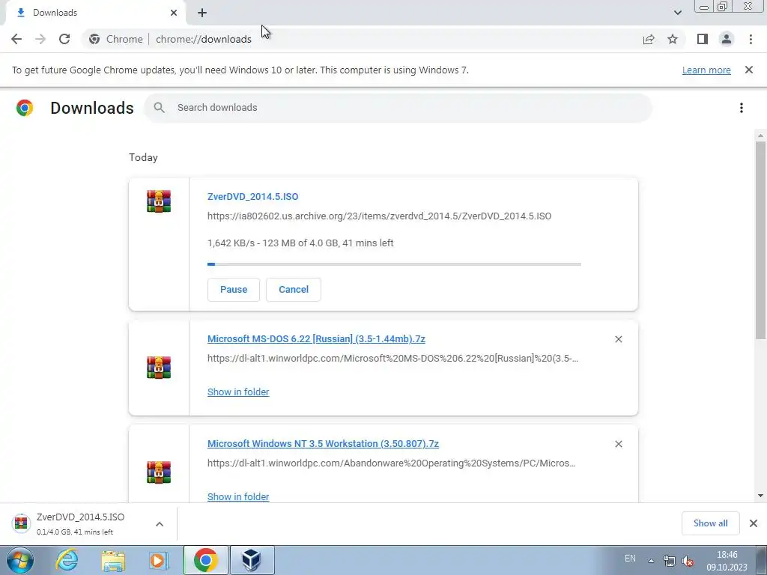This screenshot has width=767, height=575.
Task: Open the Chrome profile avatar
Action: tap(727, 39)
